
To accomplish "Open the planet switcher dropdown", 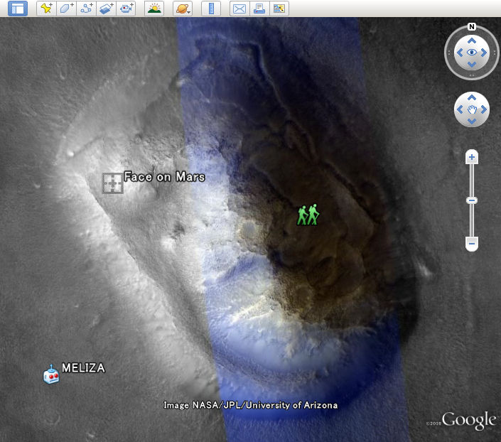I will 183,9.
